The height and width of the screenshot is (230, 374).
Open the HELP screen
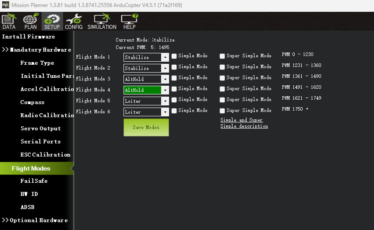pos(129,21)
